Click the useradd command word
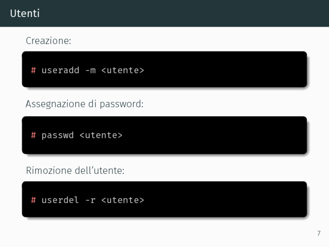 coord(60,70)
